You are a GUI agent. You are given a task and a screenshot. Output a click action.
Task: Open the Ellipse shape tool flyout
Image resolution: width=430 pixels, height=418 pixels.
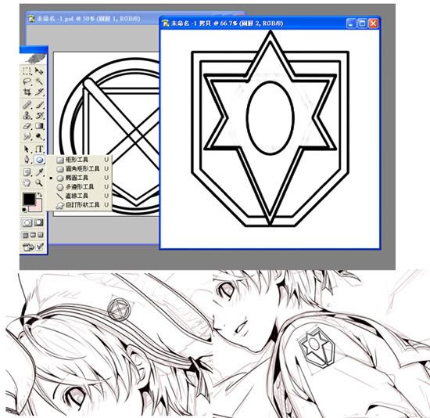point(39,159)
